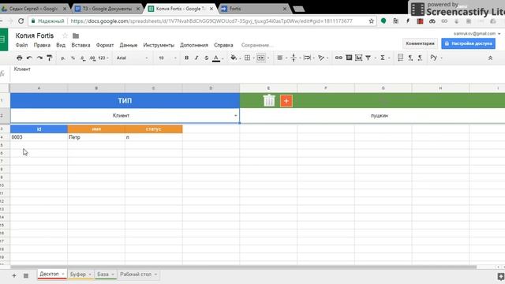Select the blue ТИП header cell
505x284 pixels.
click(125, 100)
